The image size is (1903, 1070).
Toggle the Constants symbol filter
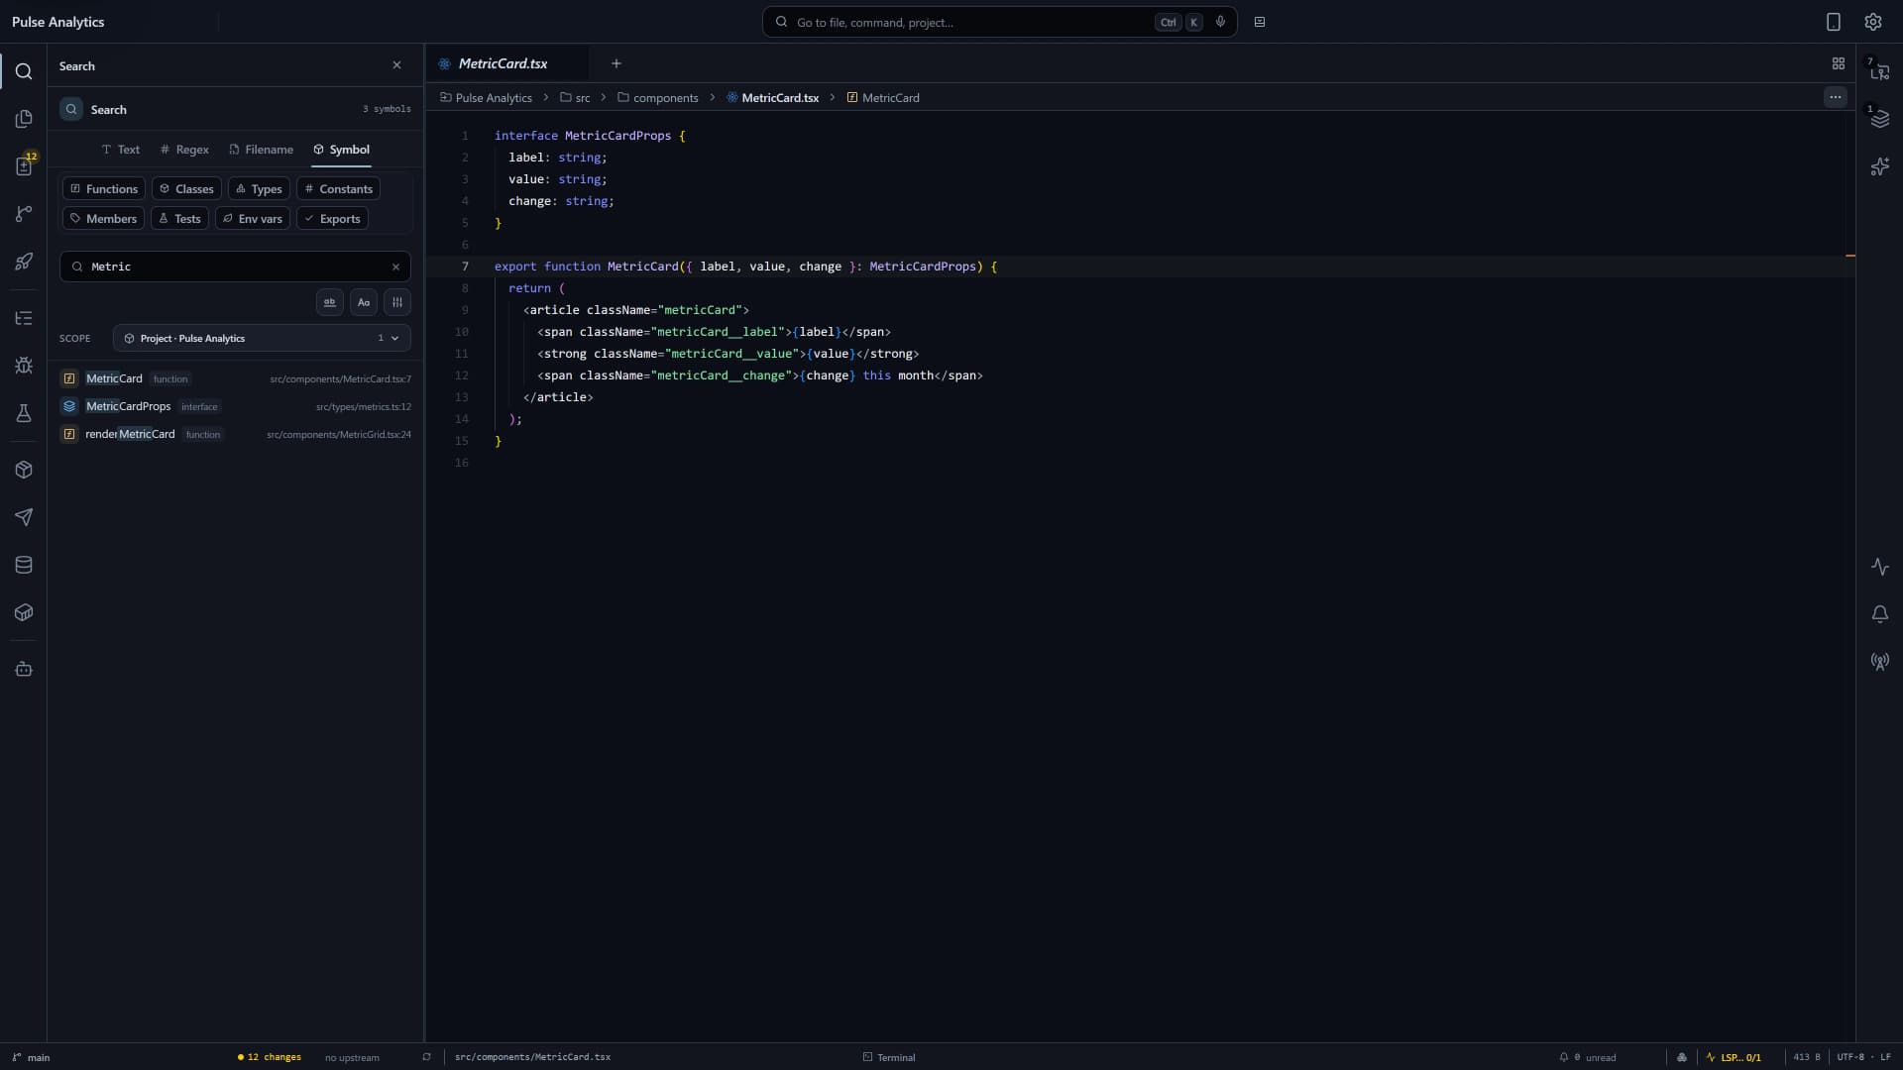338,189
